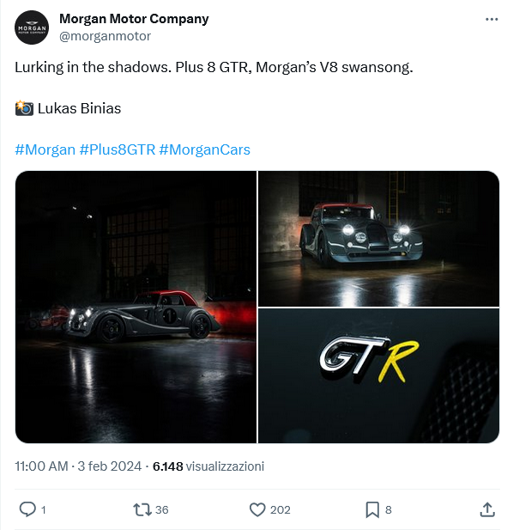Screen dimensions: 513x530
Task: Click the camera emoji before Lukas Binias
Action: pyautogui.click(x=24, y=108)
